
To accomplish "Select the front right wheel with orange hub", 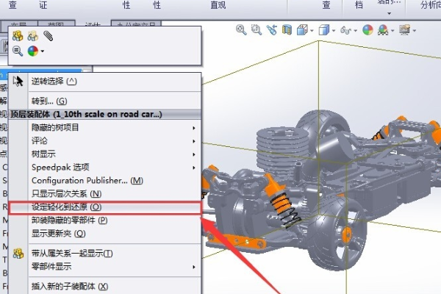I will click(337, 233).
